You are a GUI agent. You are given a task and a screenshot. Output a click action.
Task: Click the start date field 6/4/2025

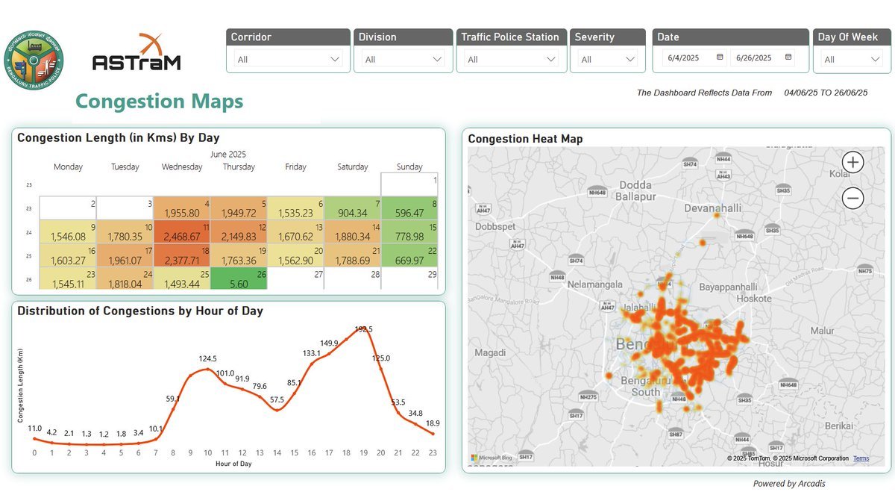tap(684, 58)
